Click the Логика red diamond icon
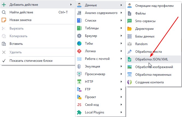This screenshot has width=182, height=117. pyautogui.click(x=79, y=51)
